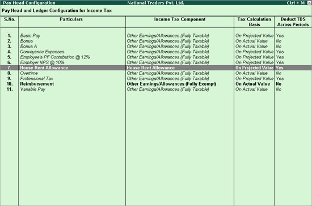Toggle Deduct TDS Yes for Basic Pay

click(x=280, y=36)
